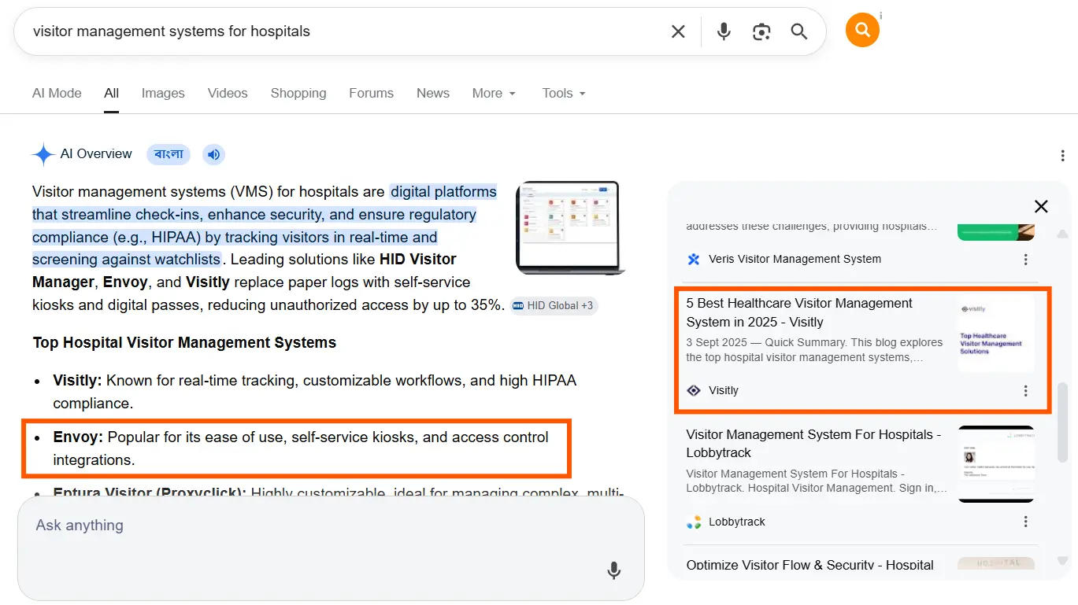Open the News tab

click(433, 93)
